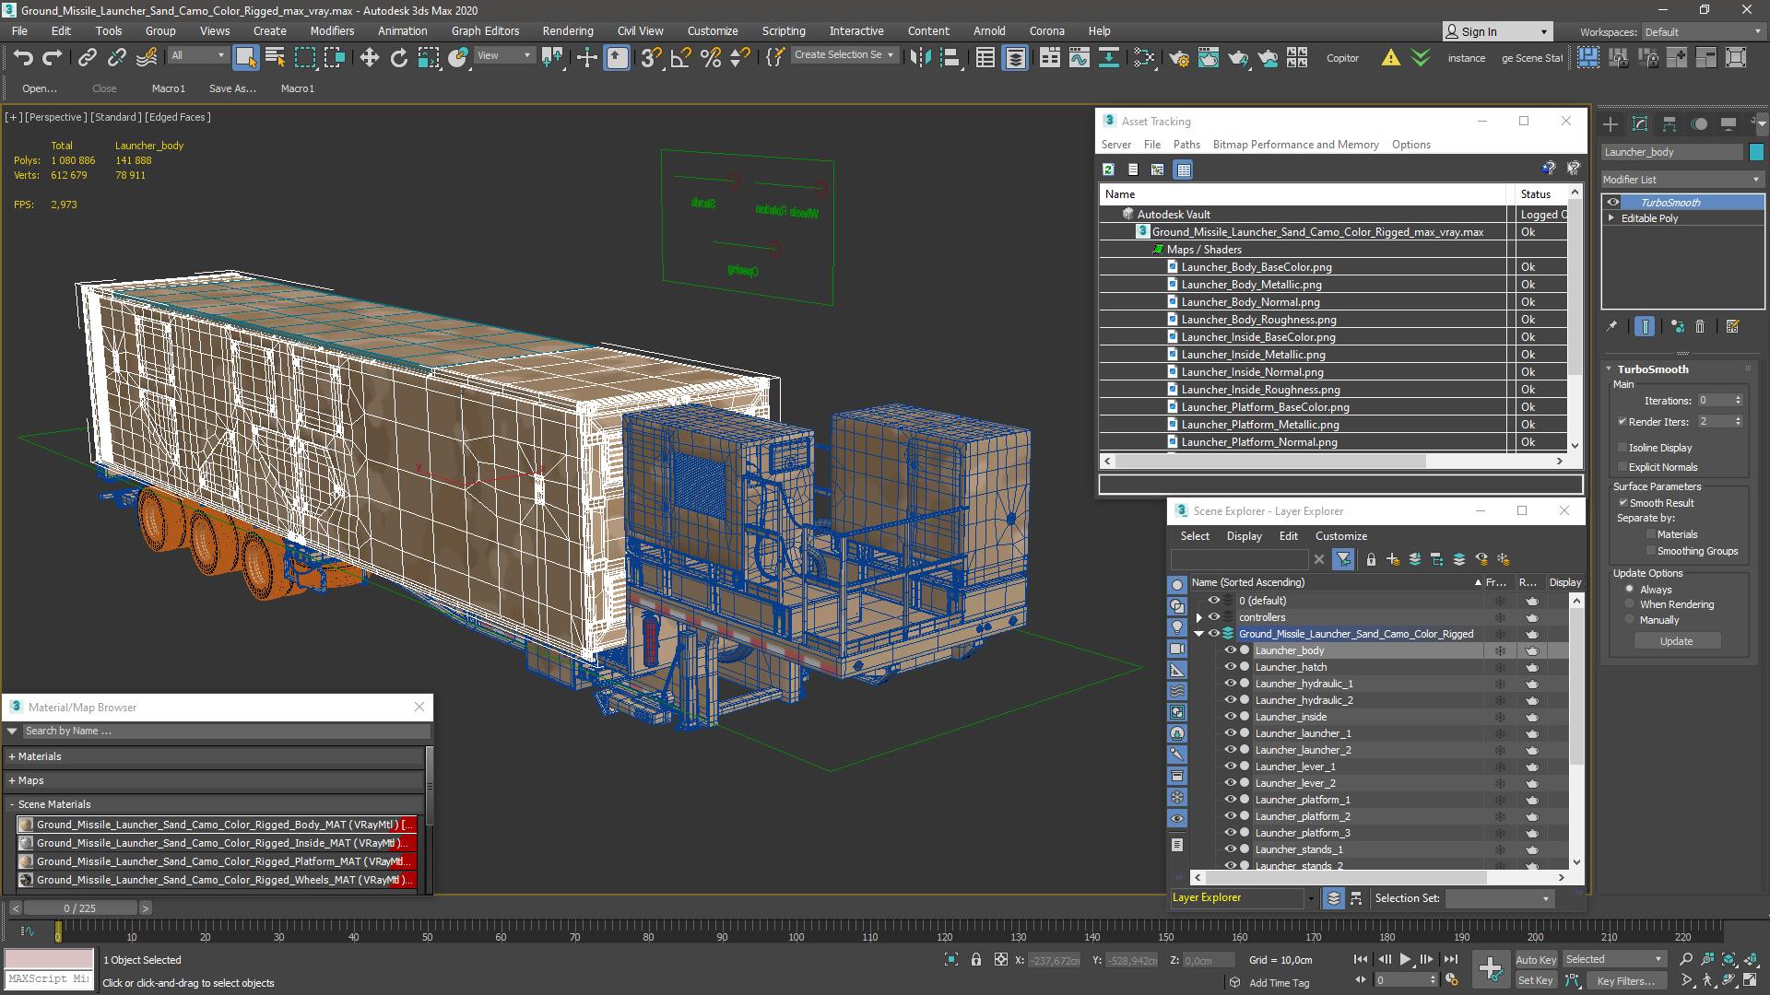Expand the controllers layer
This screenshot has height=995, width=1770.
1199,617
